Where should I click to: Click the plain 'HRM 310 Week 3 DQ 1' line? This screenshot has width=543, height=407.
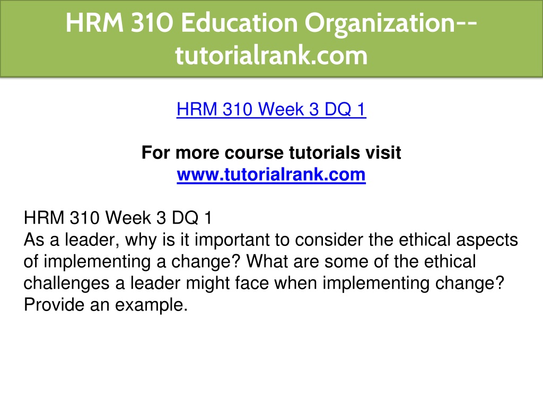click(x=118, y=218)
